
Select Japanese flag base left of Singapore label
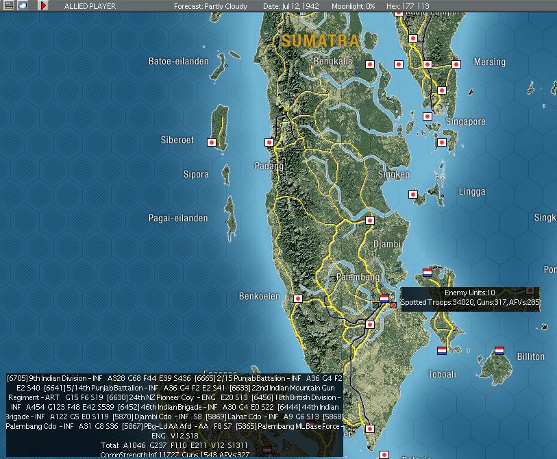[x=428, y=116]
